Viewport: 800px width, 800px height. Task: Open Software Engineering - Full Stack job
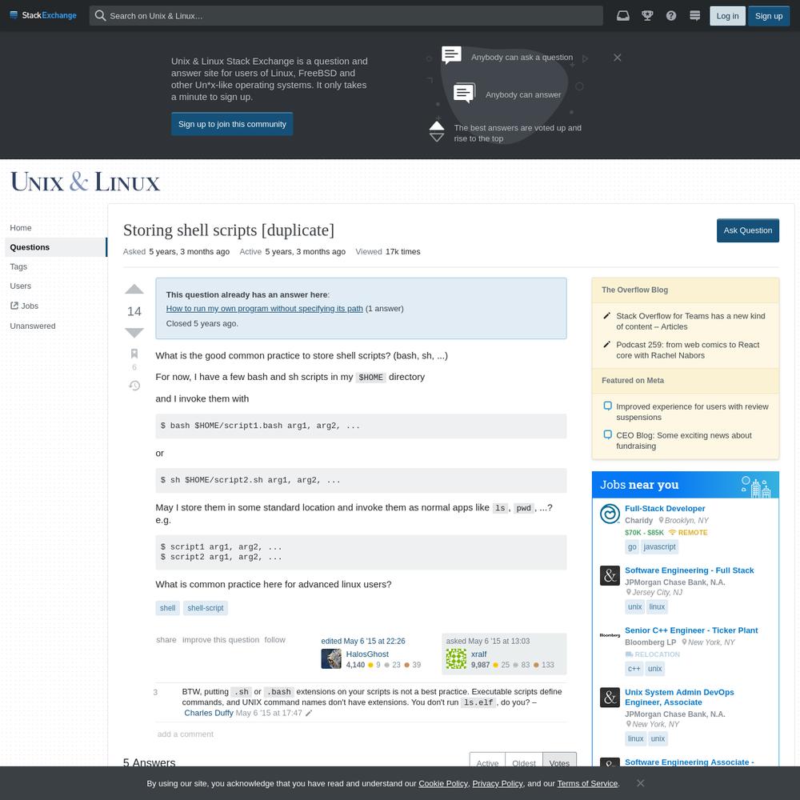coord(690,570)
